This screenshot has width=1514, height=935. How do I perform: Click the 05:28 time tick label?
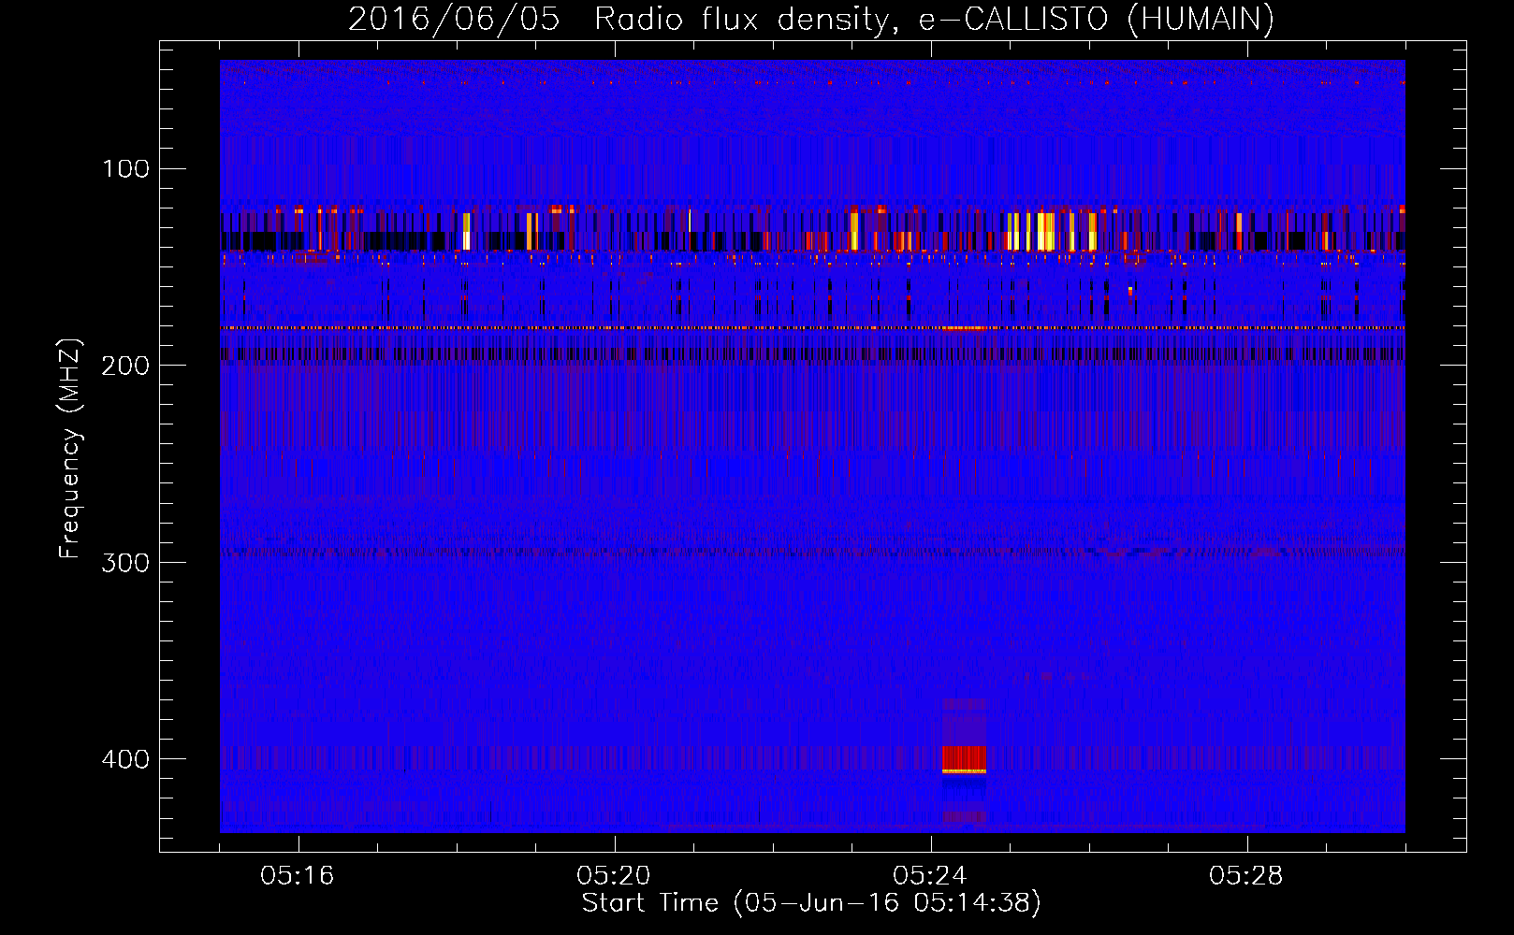pyautogui.click(x=1246, y=876)
